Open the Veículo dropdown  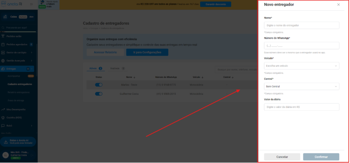tap(301, 66)
